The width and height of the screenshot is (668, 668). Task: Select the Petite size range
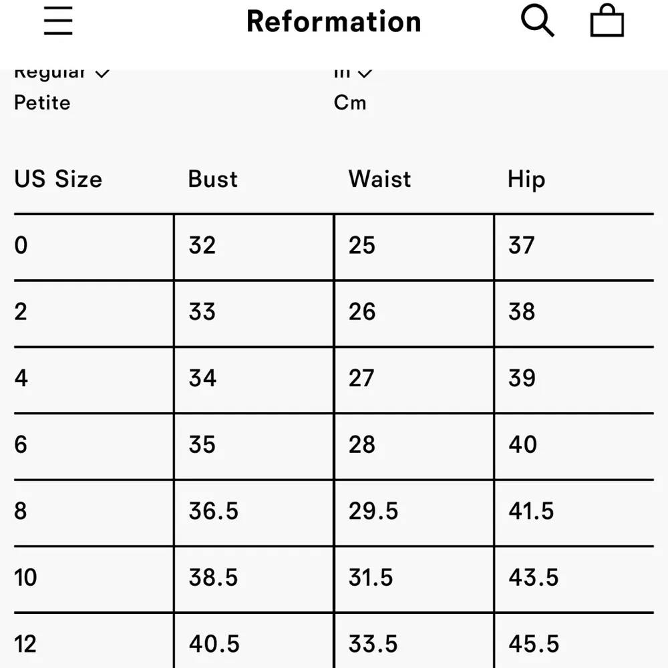click(42, 103)
